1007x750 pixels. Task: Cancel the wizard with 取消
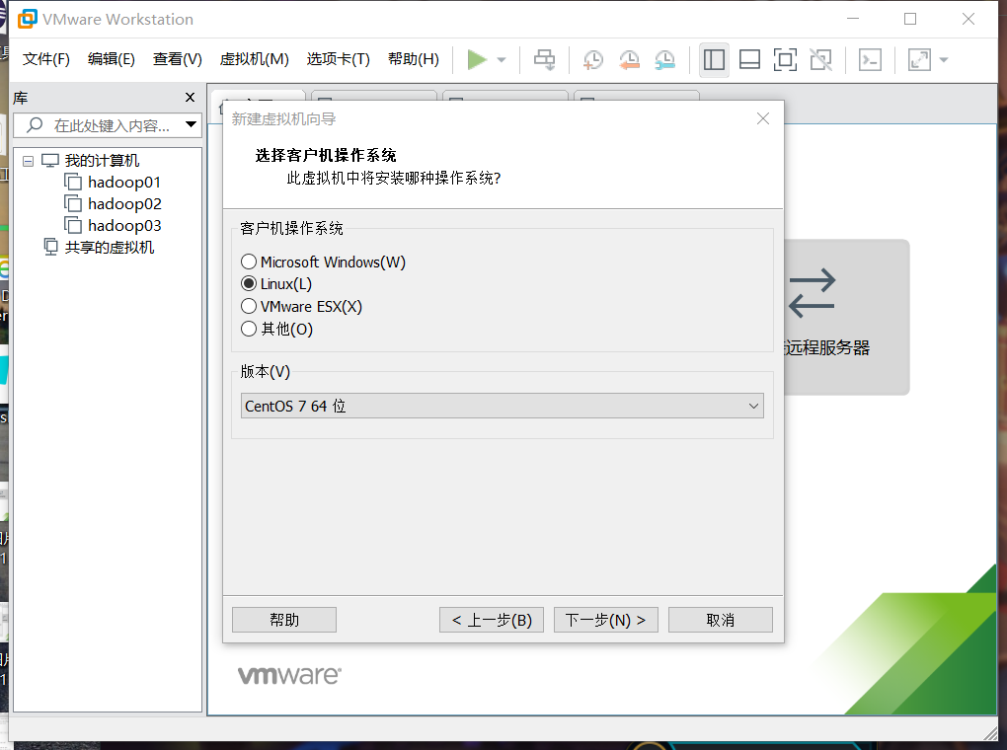coord(720,620)
